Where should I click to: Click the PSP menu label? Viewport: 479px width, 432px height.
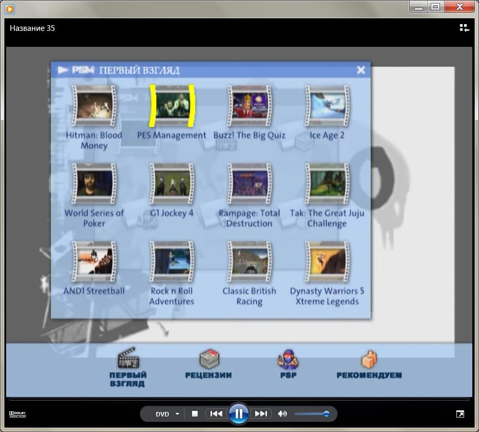pos(289,375)
